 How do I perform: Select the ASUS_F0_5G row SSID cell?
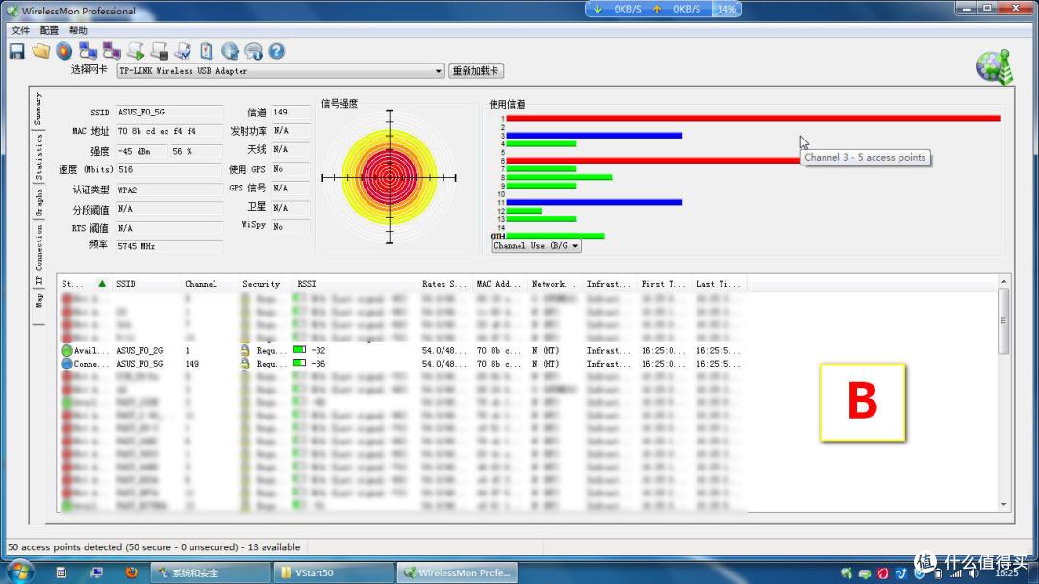(139, 364)
